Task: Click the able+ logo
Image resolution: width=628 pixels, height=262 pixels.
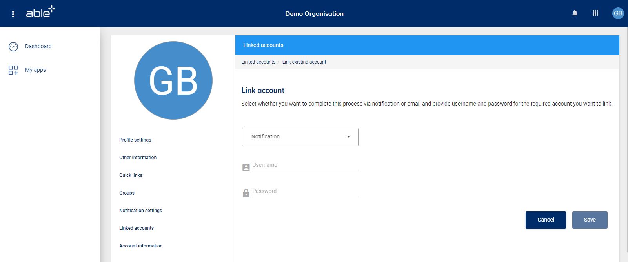Action: pyautogui.click(x=40, y=13)
